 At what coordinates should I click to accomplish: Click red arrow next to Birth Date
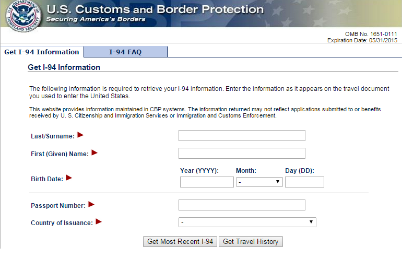click(x=69, y=178)
